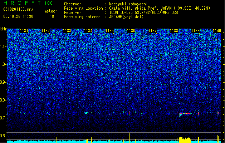This screenshot has height=143, width=225.
Task: Click the HROFFT title text
Action: pyautogui.click(x=22, y=3)
